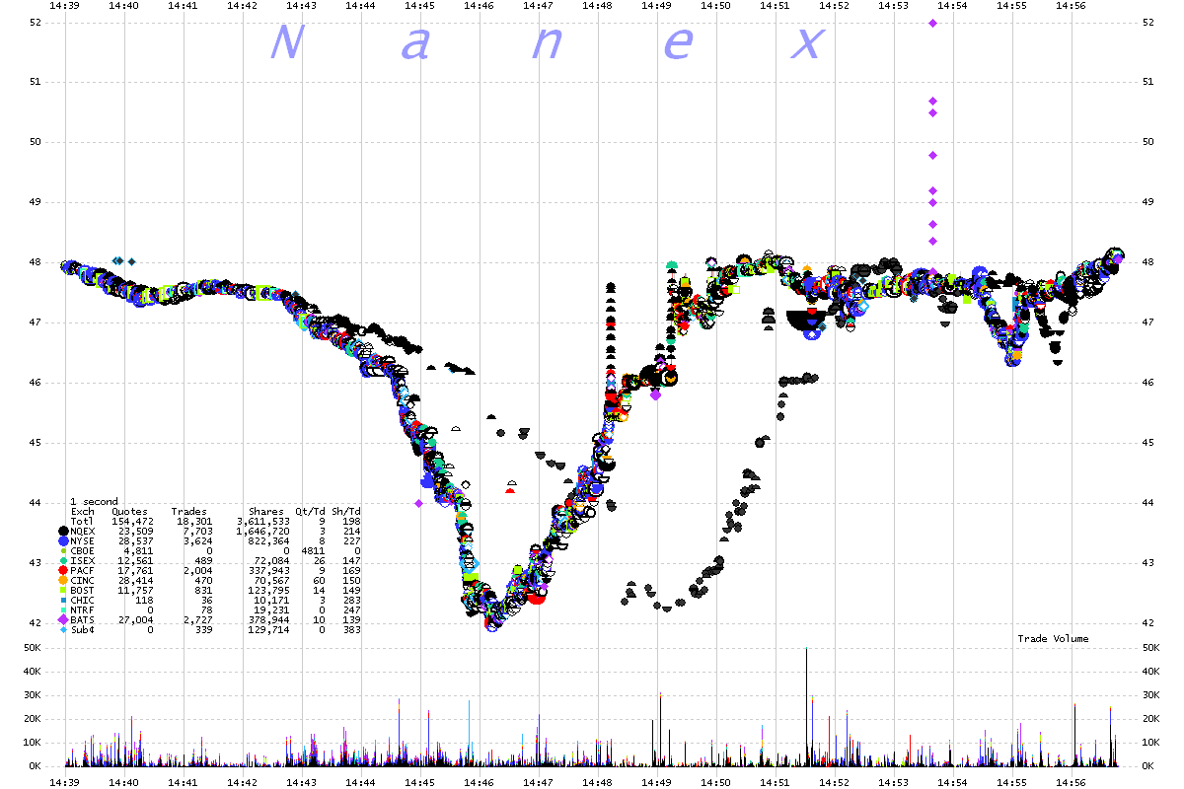Screen dimensions: 1184x789
Task: Click the NQEX exchange label
Action: pyautogui.click(x=83, y=531)
